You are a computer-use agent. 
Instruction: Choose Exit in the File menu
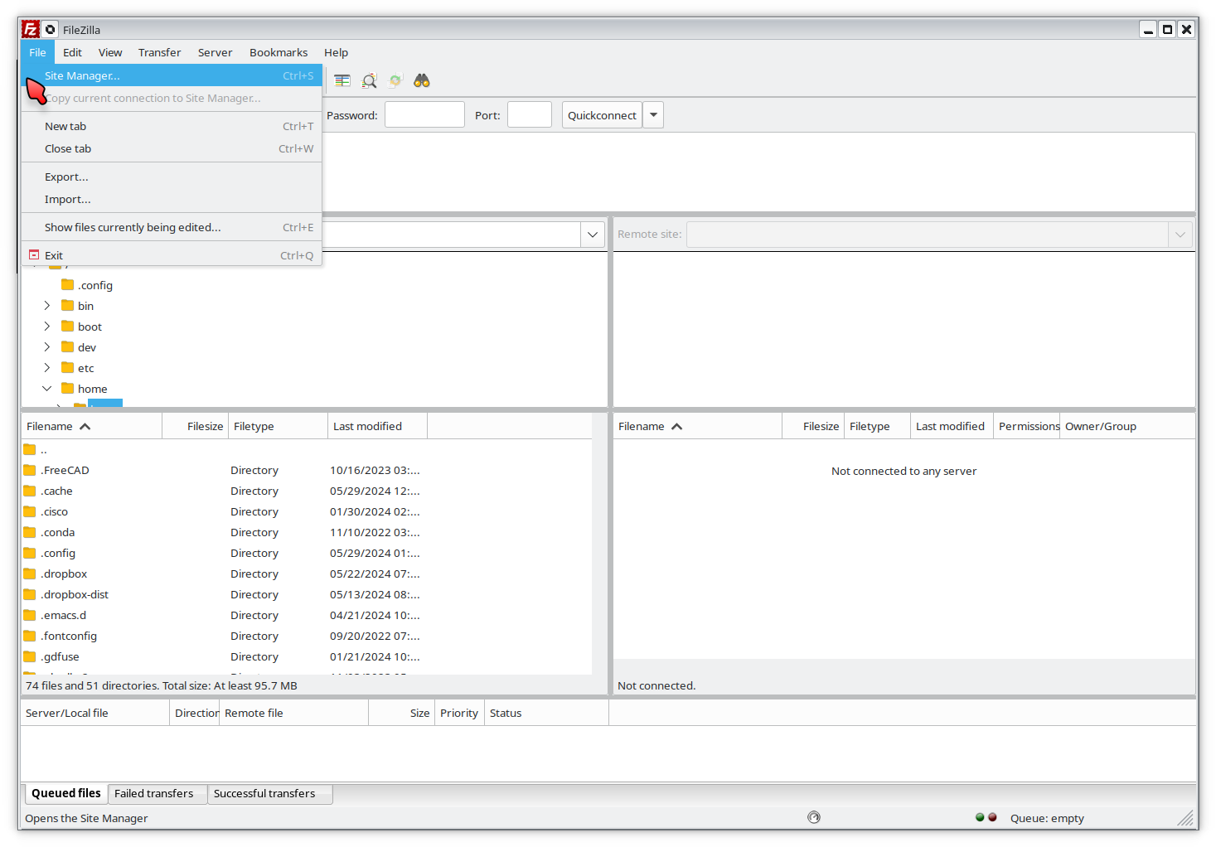pyautogui.click(x=172, y=255)
